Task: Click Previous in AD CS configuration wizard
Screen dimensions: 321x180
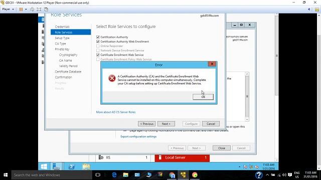Action: (146, 123)
